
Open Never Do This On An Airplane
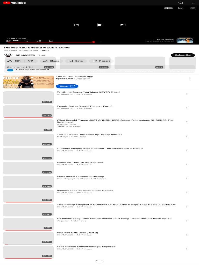[x=80, y=163]
